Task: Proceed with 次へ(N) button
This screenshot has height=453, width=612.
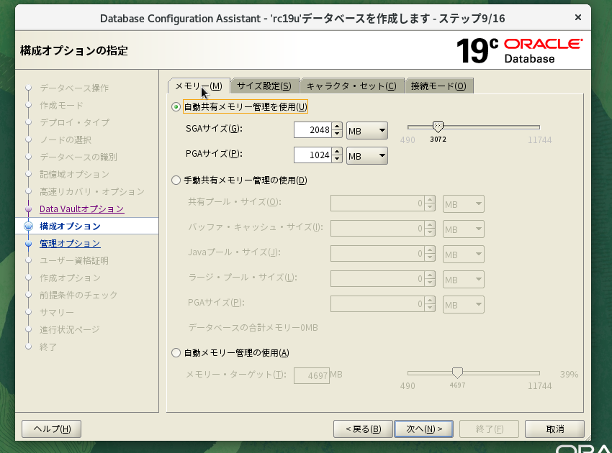Action: pos(424,429)
